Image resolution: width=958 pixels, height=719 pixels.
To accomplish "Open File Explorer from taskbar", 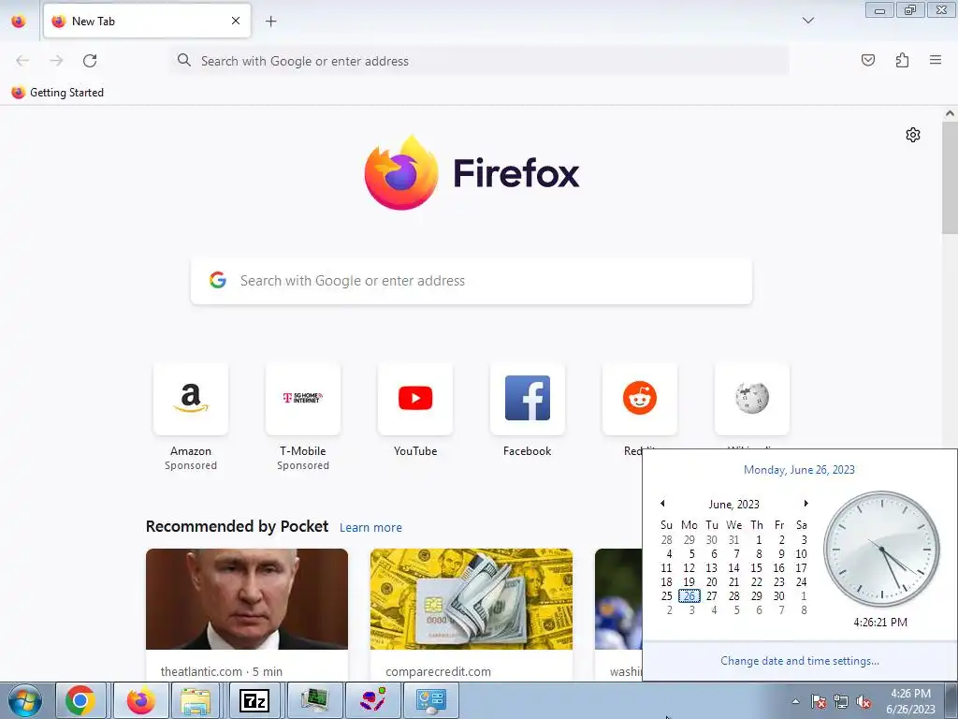I will click(196, 700).
